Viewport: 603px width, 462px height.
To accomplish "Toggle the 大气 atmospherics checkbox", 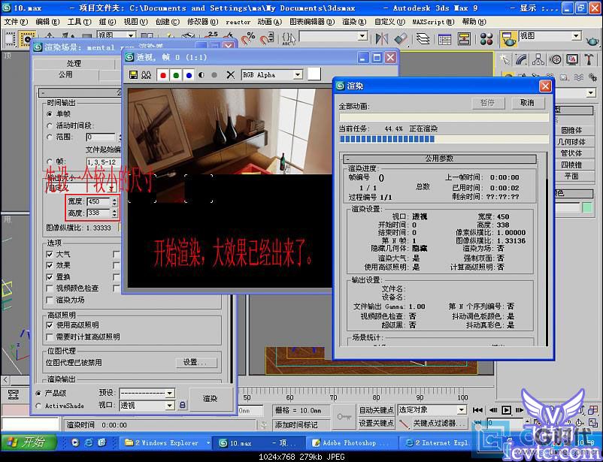I will [49, 254].
